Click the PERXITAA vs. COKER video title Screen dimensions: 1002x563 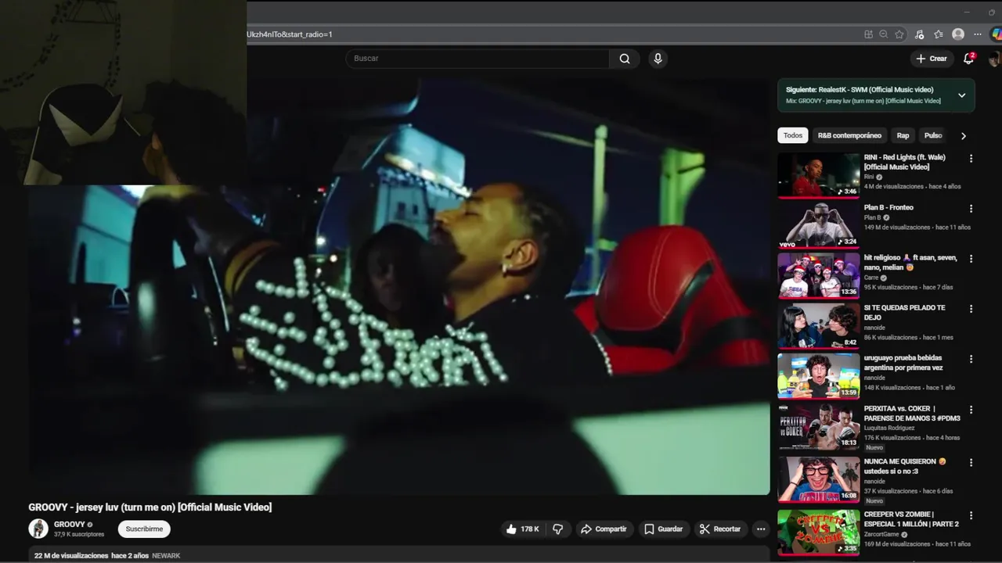(911, 413)
